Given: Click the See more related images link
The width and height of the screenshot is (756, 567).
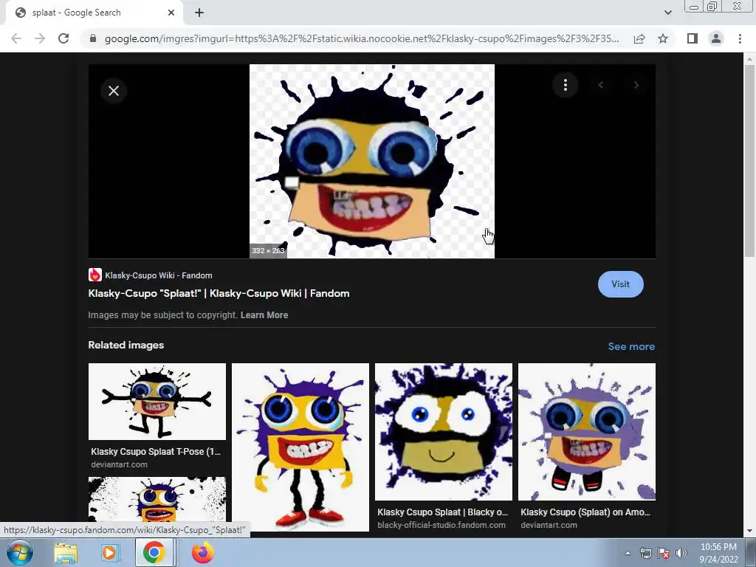Looking at the screenshot, I should click(x=631, y=346).
